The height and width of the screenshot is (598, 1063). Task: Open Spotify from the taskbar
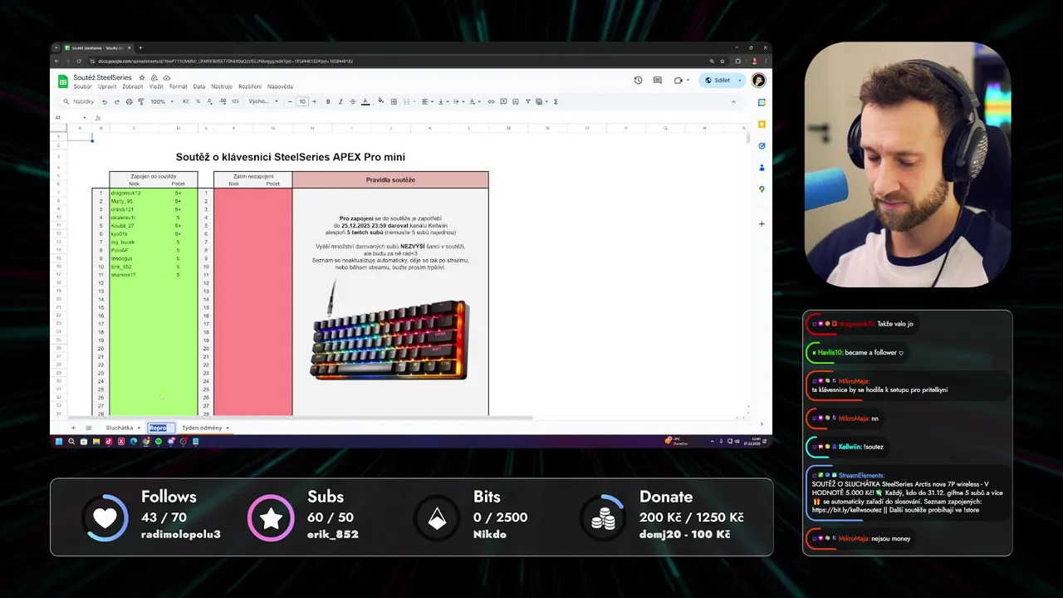(158, 442)
